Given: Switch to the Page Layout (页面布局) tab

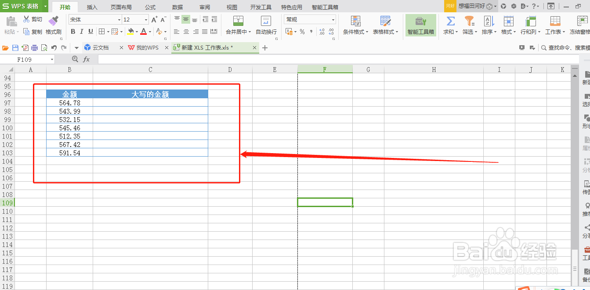Looking at the screenshot, I should (121, 7).
